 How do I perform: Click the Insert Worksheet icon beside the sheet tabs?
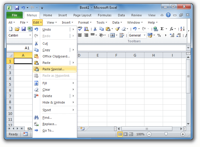82,129
